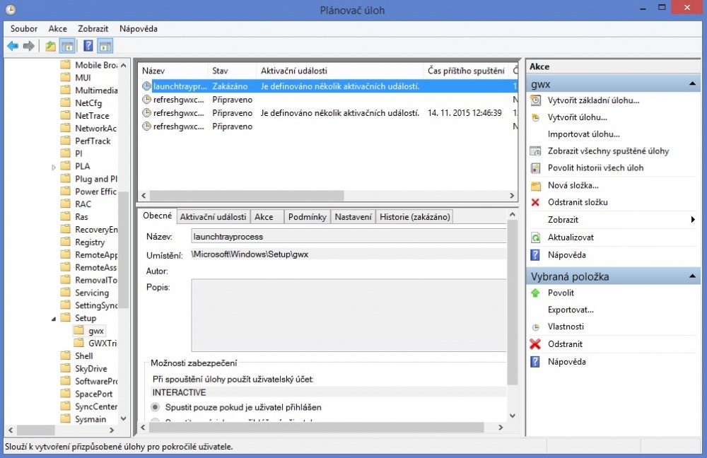The height and width of the screenshot is (458, 707).
Task: Click the up-folder toolbar icon
Action: 50,46
